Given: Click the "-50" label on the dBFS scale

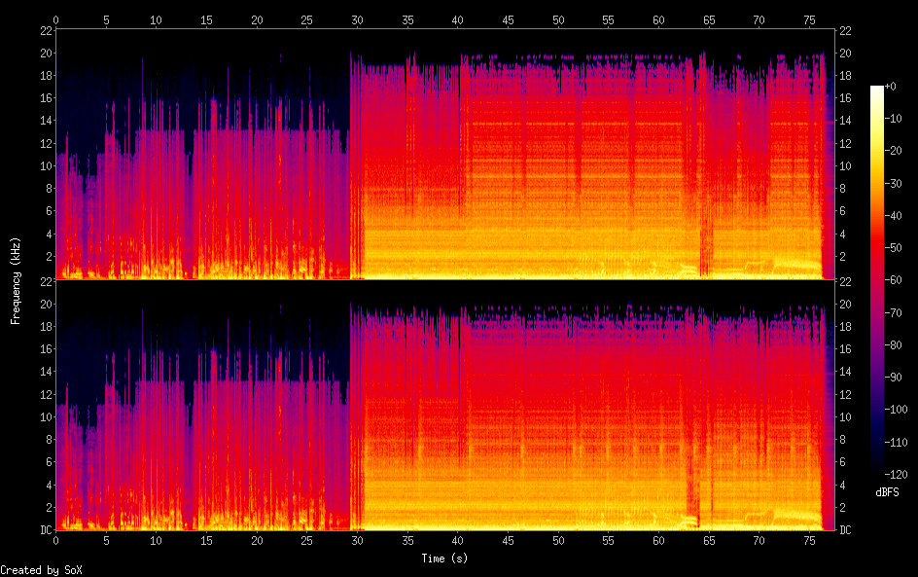Looking at the screenshot, I should click(x=893, y=248).
